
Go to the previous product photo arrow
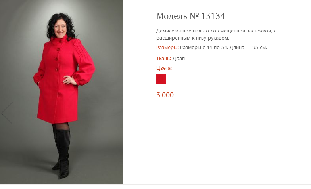(x=7, y=113)
